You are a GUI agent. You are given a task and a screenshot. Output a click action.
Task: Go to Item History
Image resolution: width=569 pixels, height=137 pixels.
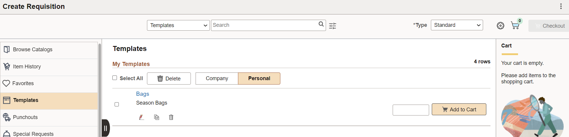(49, 67)
